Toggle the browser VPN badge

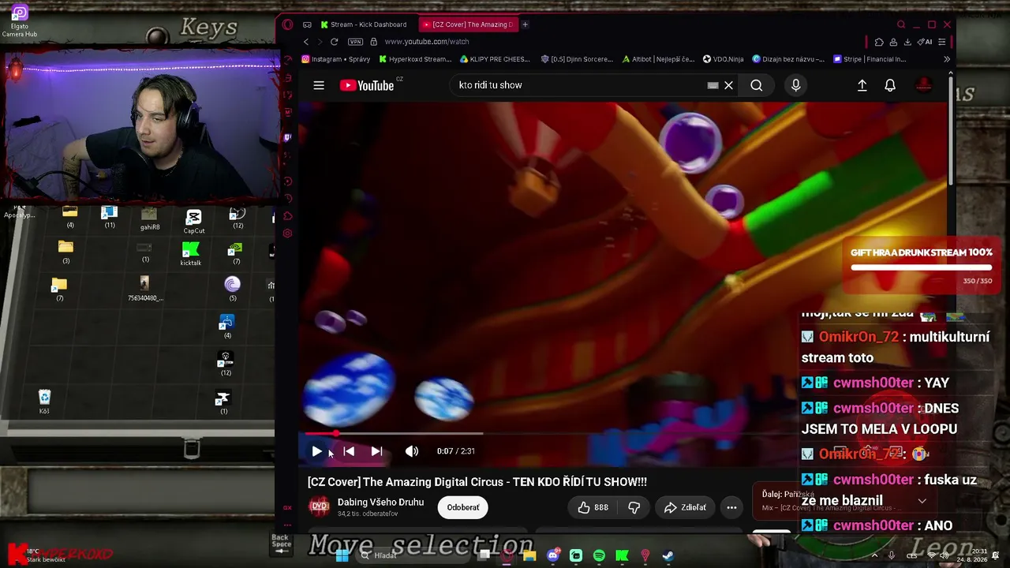(x=355, y=42)
